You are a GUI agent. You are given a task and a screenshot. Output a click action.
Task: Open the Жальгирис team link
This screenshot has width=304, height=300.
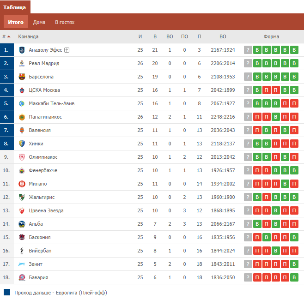click(42, 197)
